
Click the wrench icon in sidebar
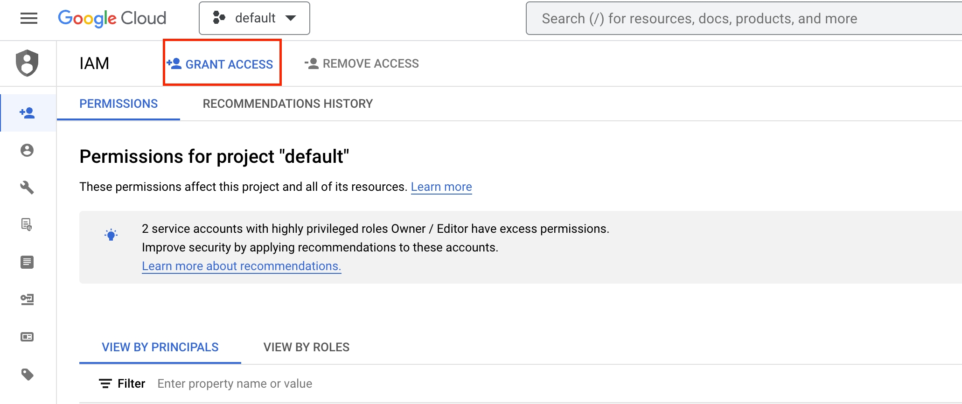[x=27, y=188]
